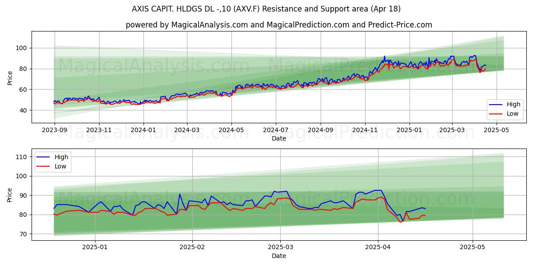
Task: Click the '2024-09' date tick label
Action: 320,131
